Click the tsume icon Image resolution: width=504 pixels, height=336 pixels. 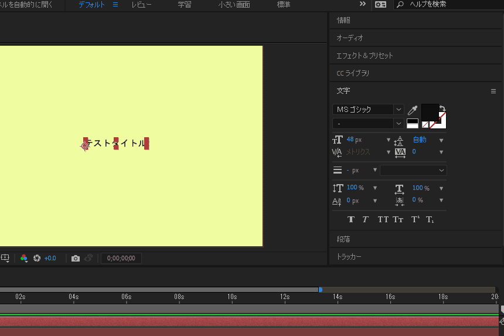400,201
